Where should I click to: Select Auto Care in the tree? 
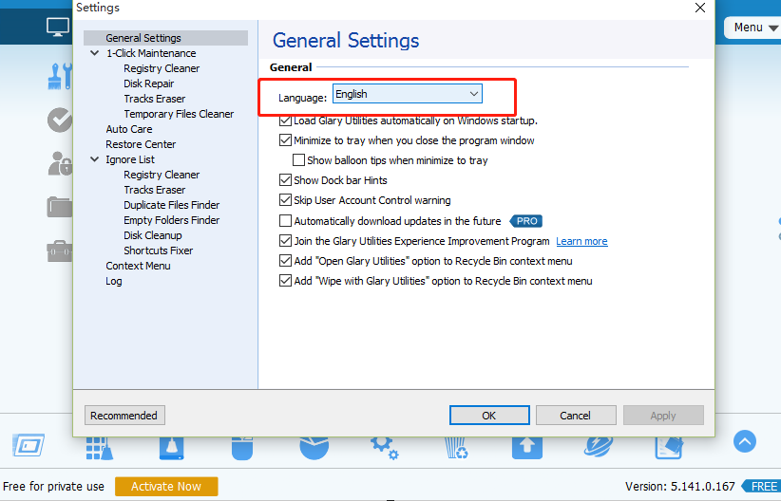tap(129, 129)
